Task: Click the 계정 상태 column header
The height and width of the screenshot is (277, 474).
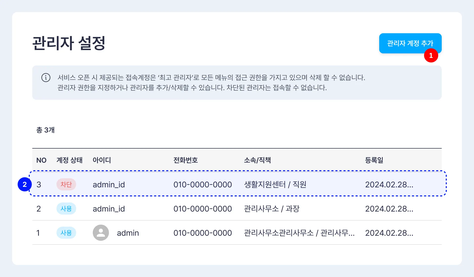Action: pos(69,160)
